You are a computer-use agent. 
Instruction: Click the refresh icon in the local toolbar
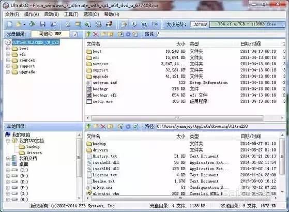[x=135, y=126]
